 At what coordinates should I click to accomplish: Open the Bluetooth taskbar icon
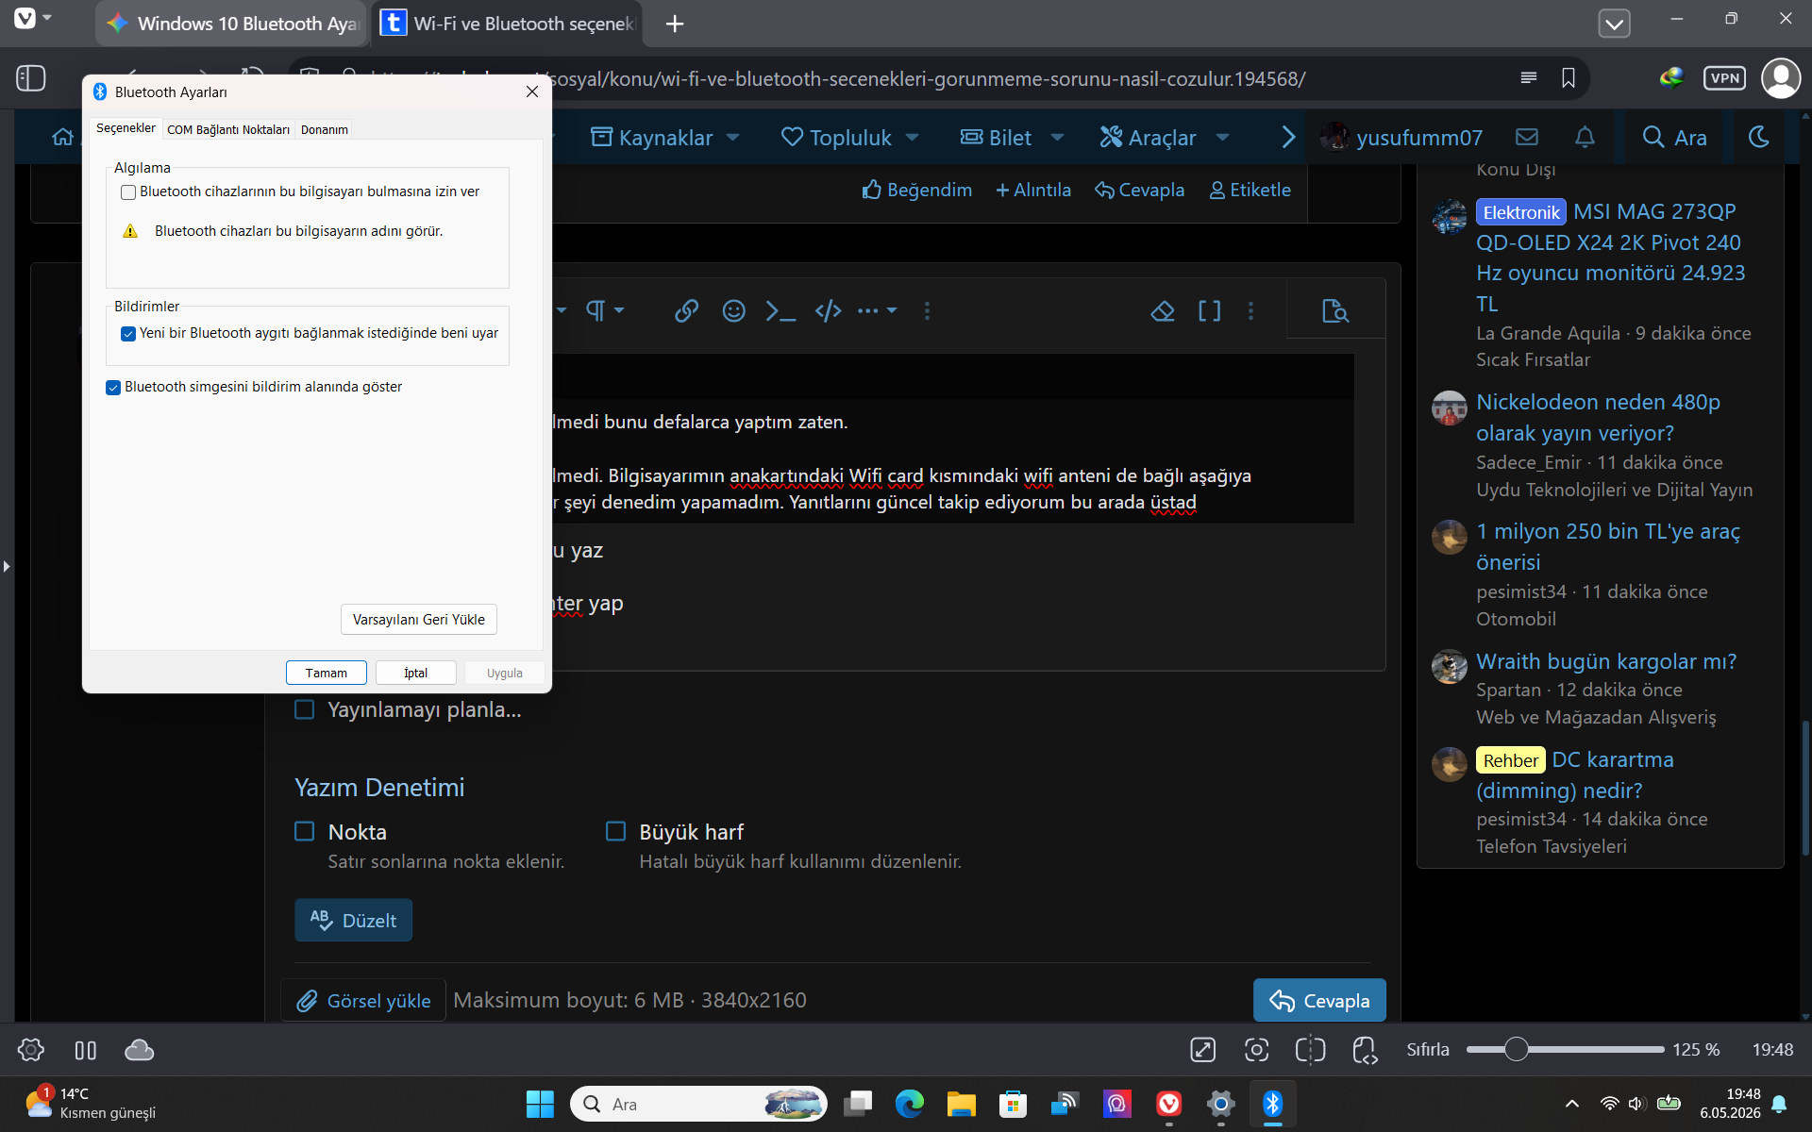[1272, 1103]
